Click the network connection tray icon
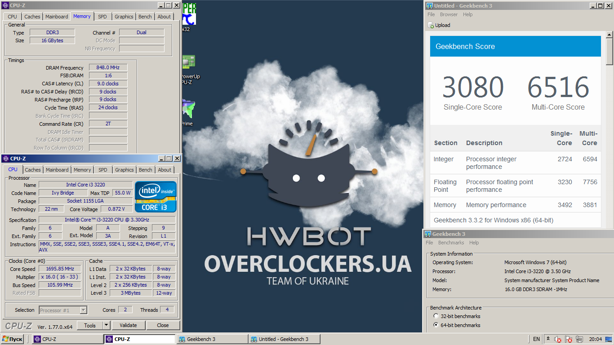The width and height of the screenshot is (614, 345). pyautogui.click(x=579, y=339)
